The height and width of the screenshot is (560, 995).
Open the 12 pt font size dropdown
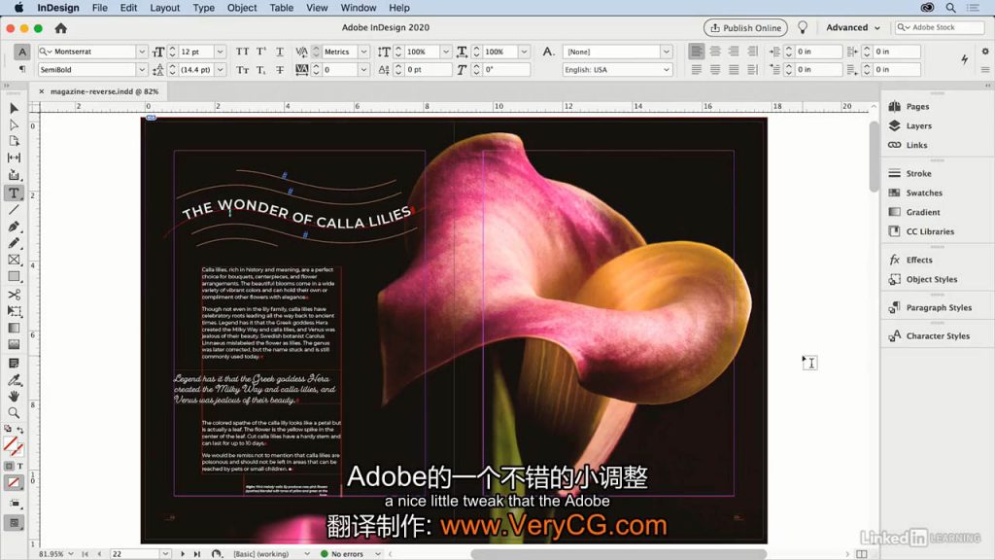click(x=220, y=52)
